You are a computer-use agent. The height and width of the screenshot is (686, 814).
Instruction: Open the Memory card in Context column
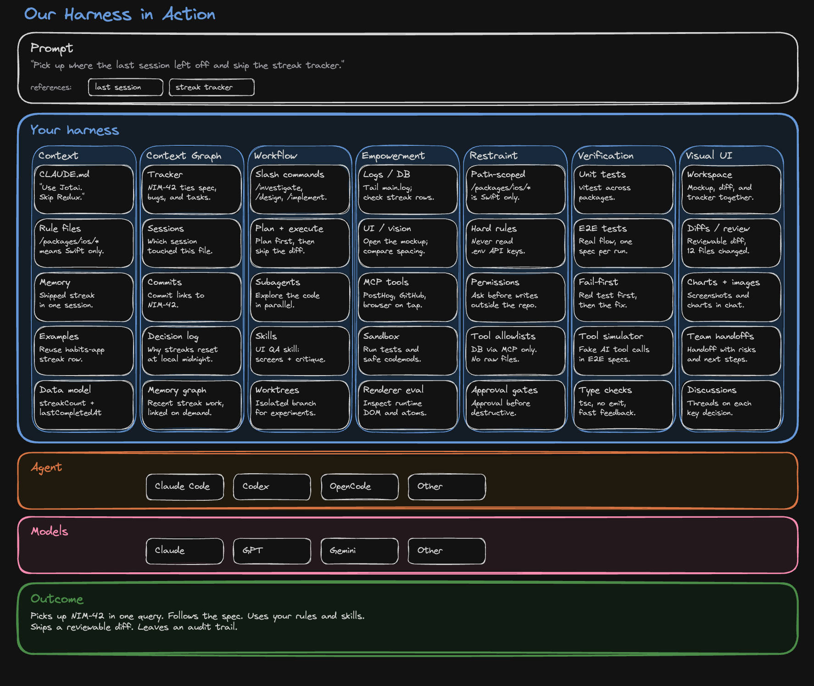tap(84, 297)
